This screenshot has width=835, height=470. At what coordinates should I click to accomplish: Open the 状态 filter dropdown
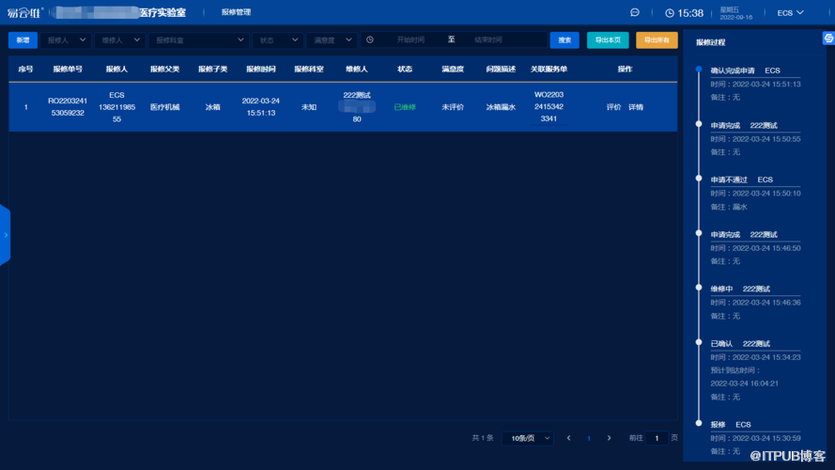278,39
